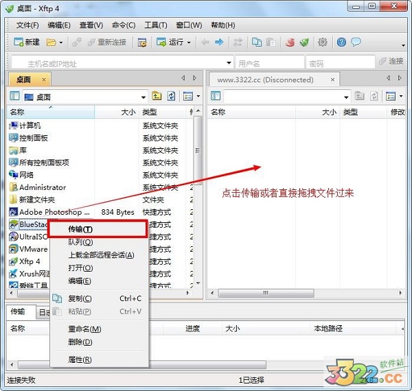Click the 连接 connect button

pos(391,62)
